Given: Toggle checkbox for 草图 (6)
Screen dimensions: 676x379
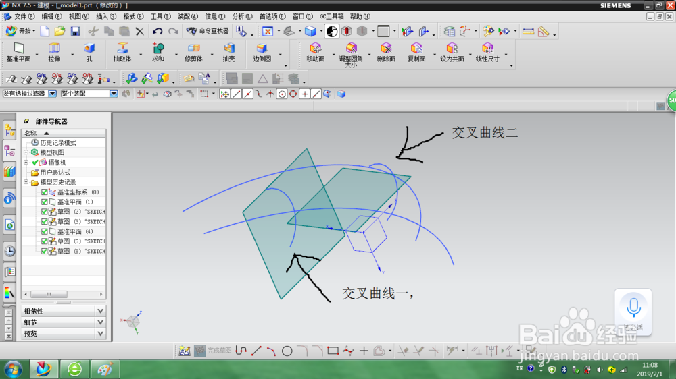Looking at the screenshot, I should pyautogui.click(x=45, y=252).
